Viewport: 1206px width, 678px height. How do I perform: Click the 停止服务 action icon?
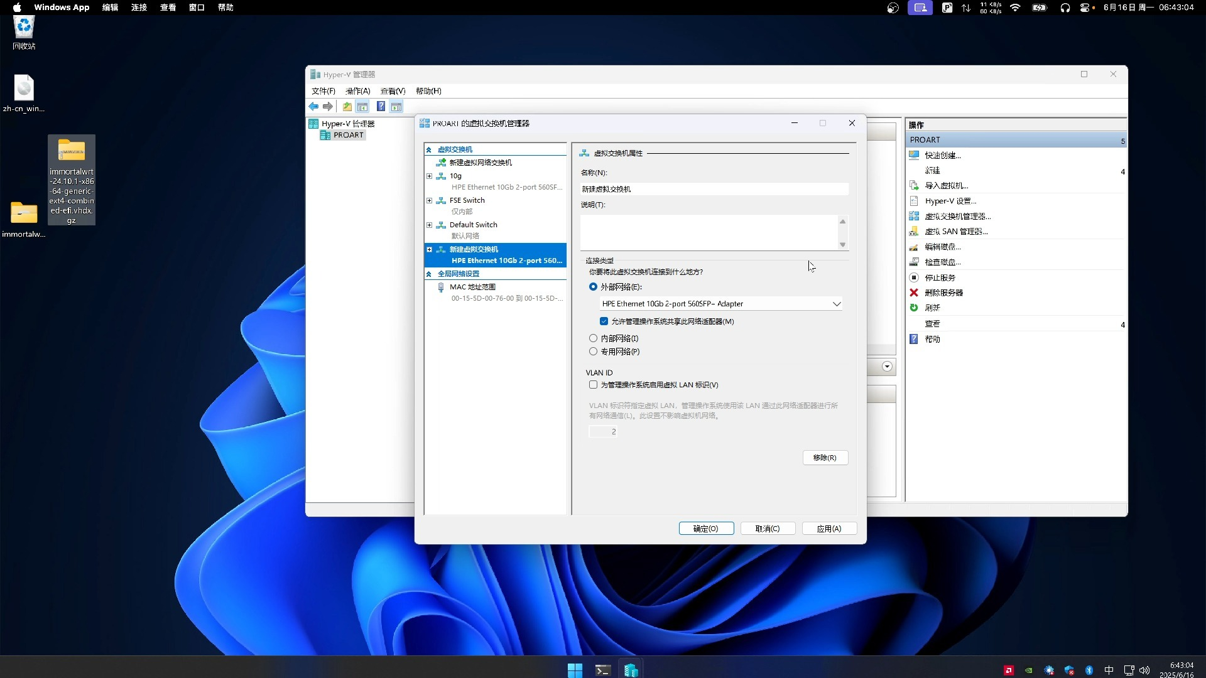click(914, 277)
